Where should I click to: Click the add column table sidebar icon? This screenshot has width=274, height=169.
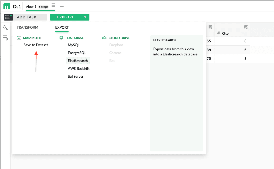tap(5, 38)
